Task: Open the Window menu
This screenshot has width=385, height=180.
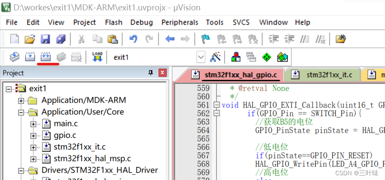Action: click(x=273, y=22)
